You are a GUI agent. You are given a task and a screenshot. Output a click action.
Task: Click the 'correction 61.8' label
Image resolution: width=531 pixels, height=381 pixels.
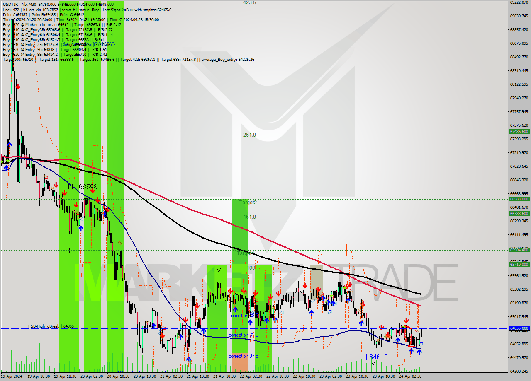243,335
